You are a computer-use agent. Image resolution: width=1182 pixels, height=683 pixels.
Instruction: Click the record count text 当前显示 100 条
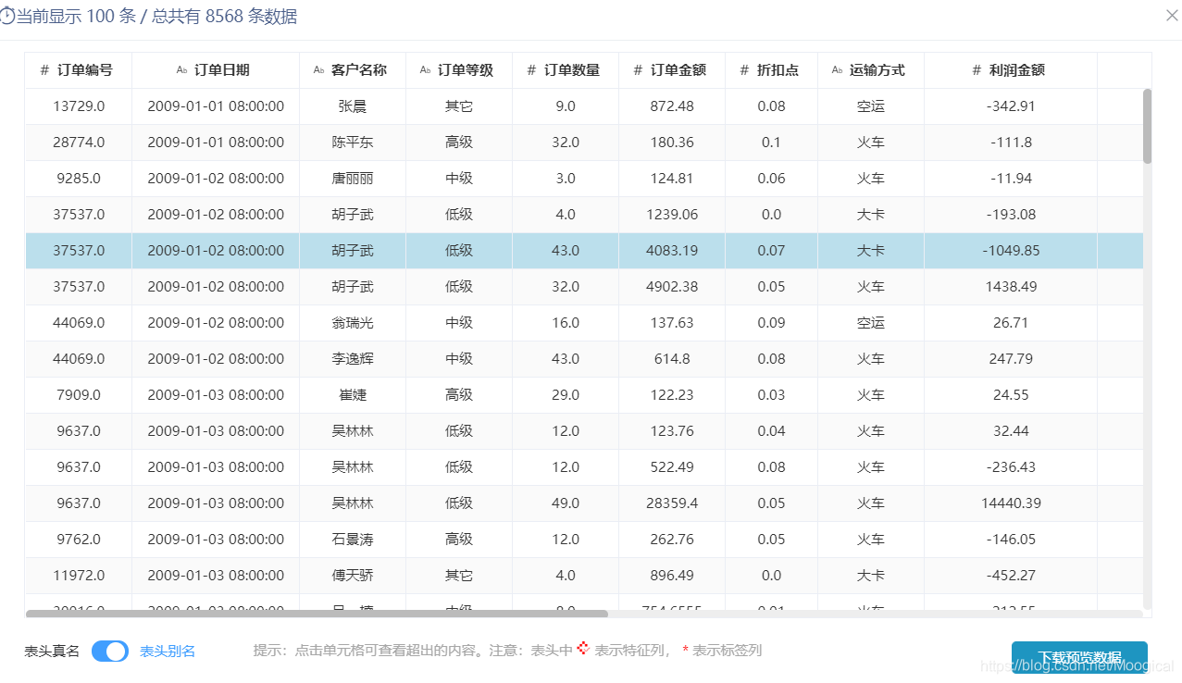point(76,17)
